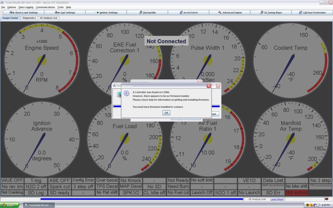The width and height of the screenshot is (333, 208).
Task: Click the Manifold Air Temp gauge
Action: (x=291, y=139)
